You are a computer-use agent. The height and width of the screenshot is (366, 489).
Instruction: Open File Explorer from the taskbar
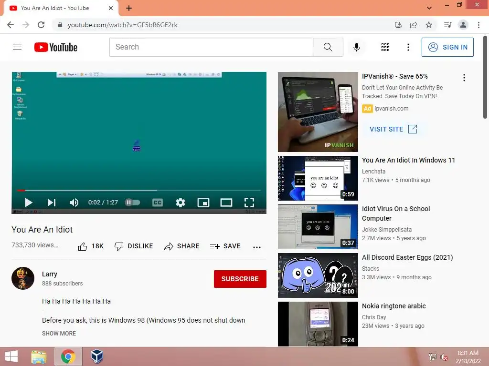coord(39,356)
